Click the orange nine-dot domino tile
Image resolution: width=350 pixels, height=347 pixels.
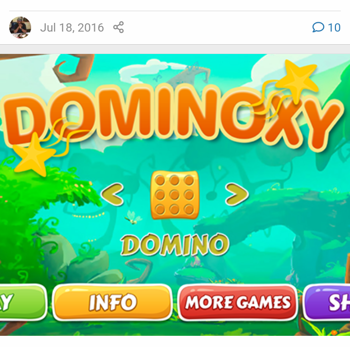pos(175,194)
